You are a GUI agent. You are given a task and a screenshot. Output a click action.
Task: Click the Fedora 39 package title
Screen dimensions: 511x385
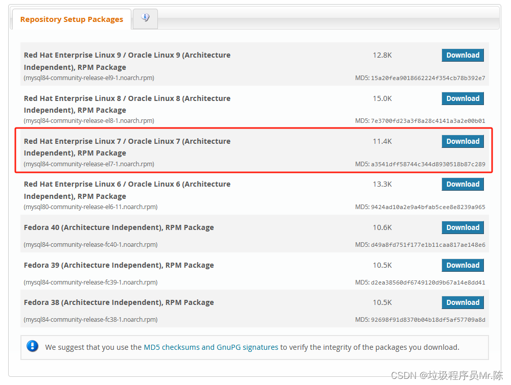pyautogui.click(x=119, y=265)
